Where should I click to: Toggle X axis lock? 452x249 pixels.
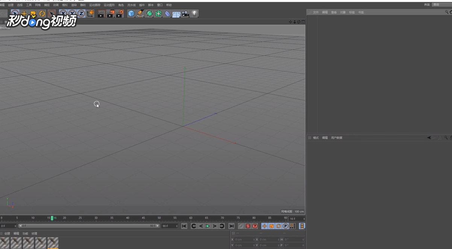[63, 13]
